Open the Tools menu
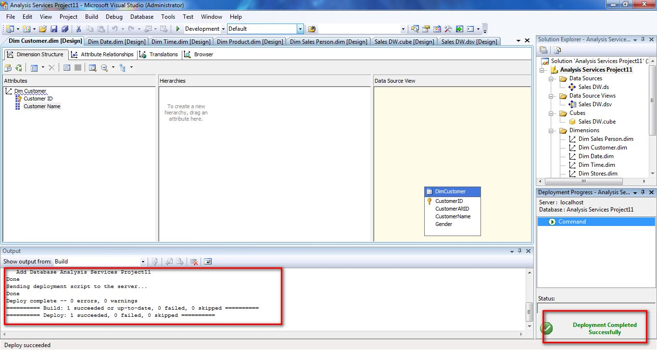 [x=168, y=17]
